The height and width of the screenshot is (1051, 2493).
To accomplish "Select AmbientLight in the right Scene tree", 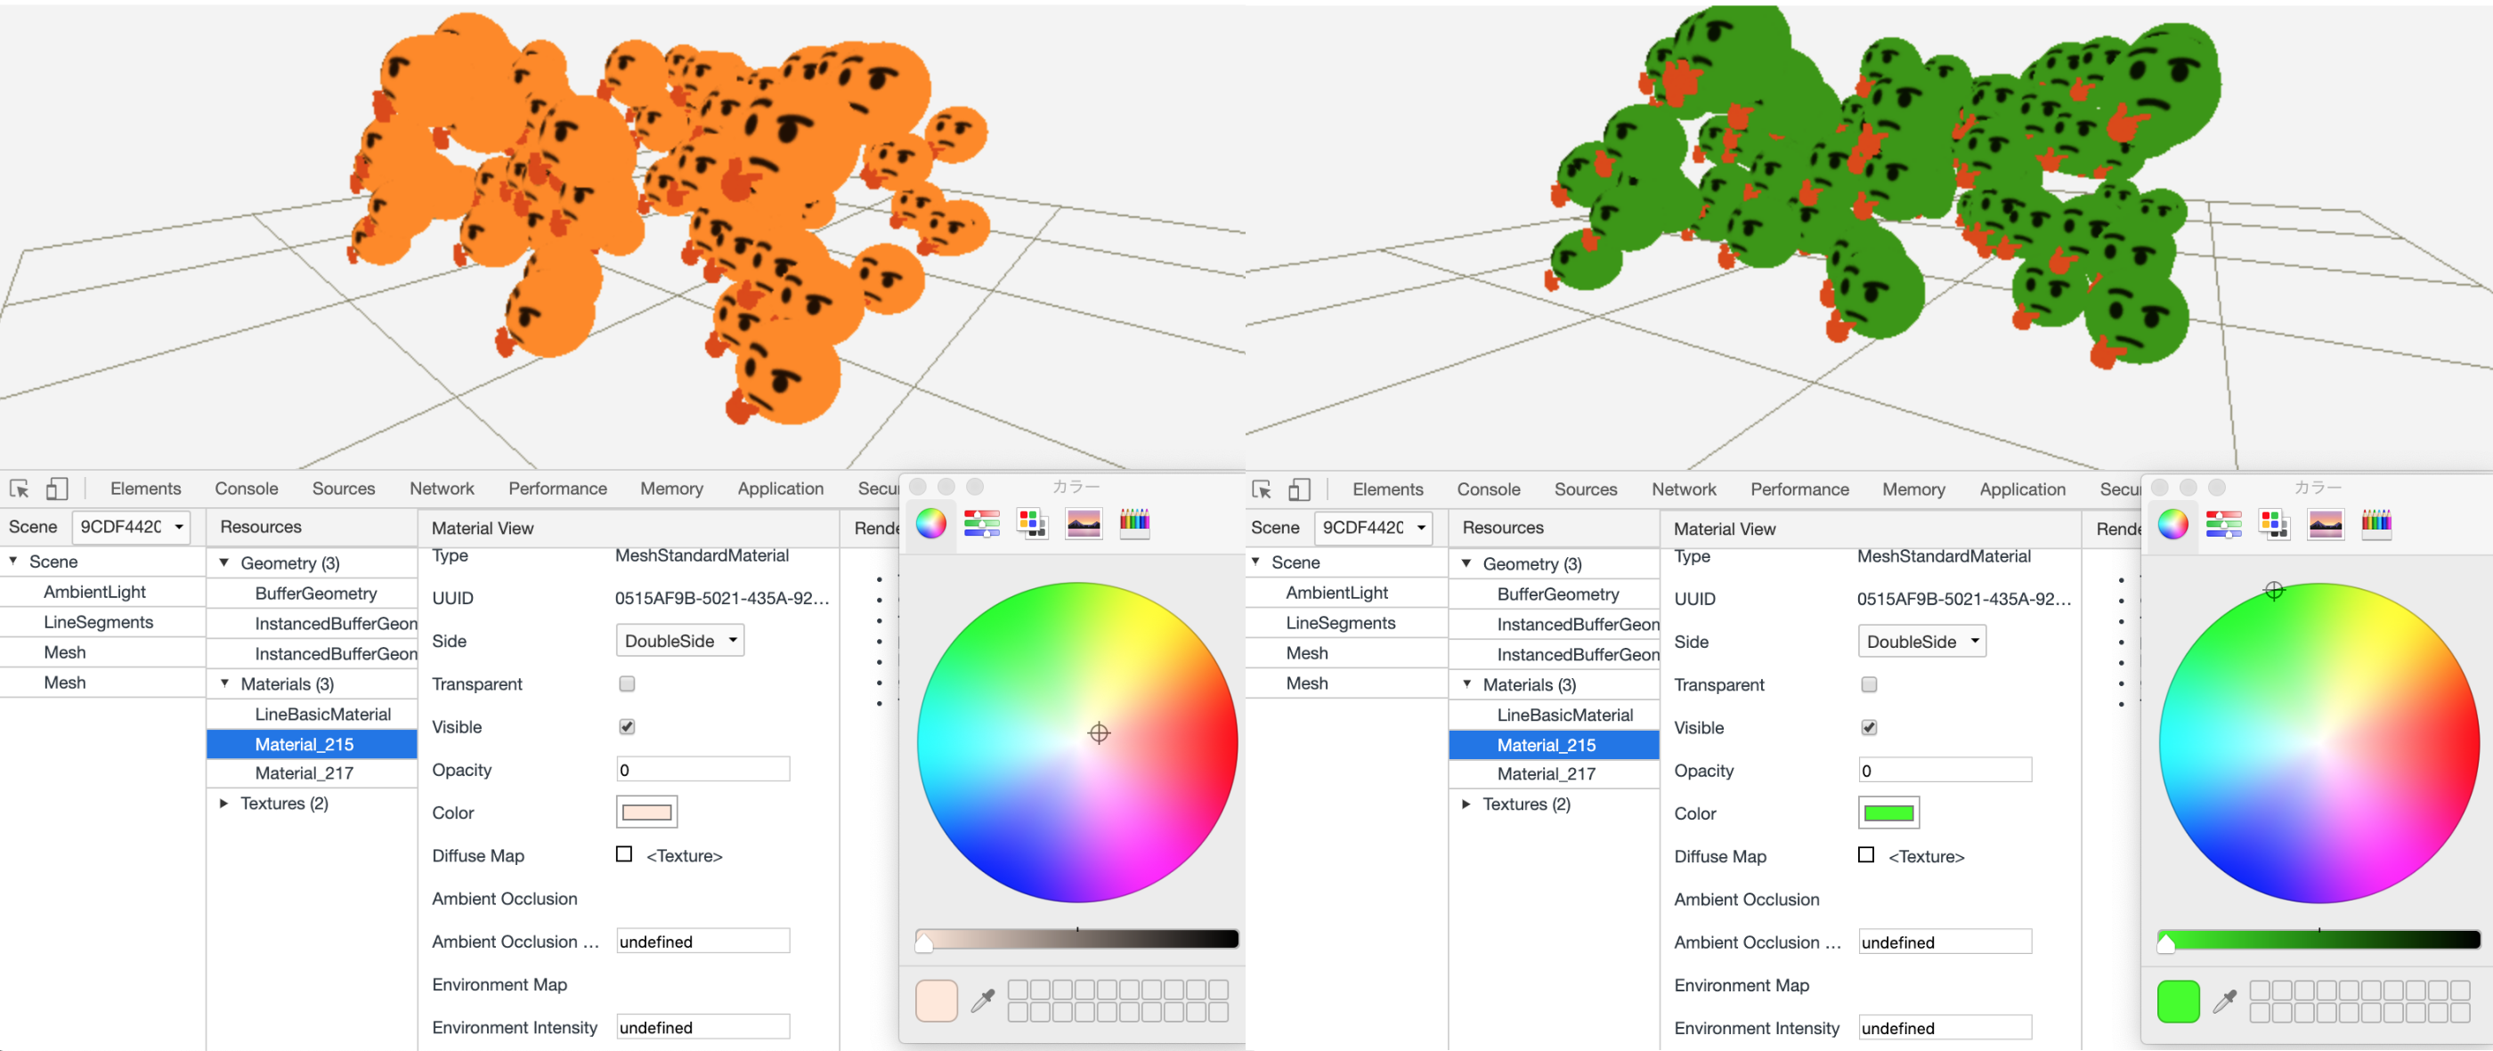I will (x=1336, y=593).
